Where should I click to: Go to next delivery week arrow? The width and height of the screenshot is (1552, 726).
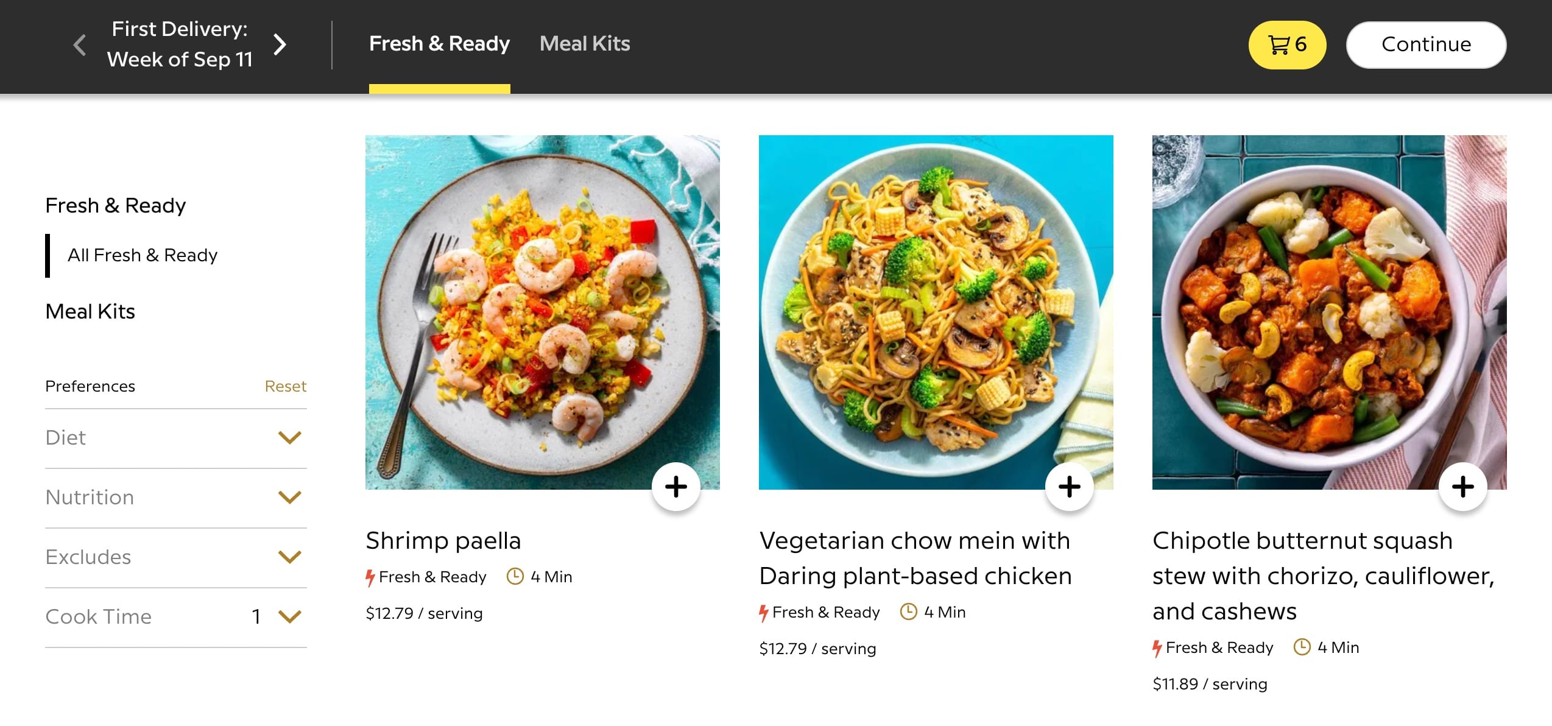pyautogui.click(x=280, y=44)
